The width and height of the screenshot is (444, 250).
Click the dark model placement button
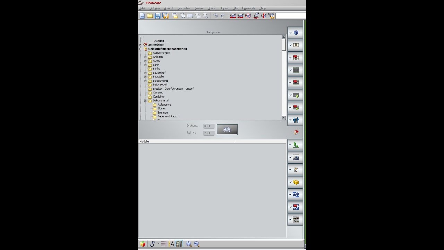coord(227,130)
